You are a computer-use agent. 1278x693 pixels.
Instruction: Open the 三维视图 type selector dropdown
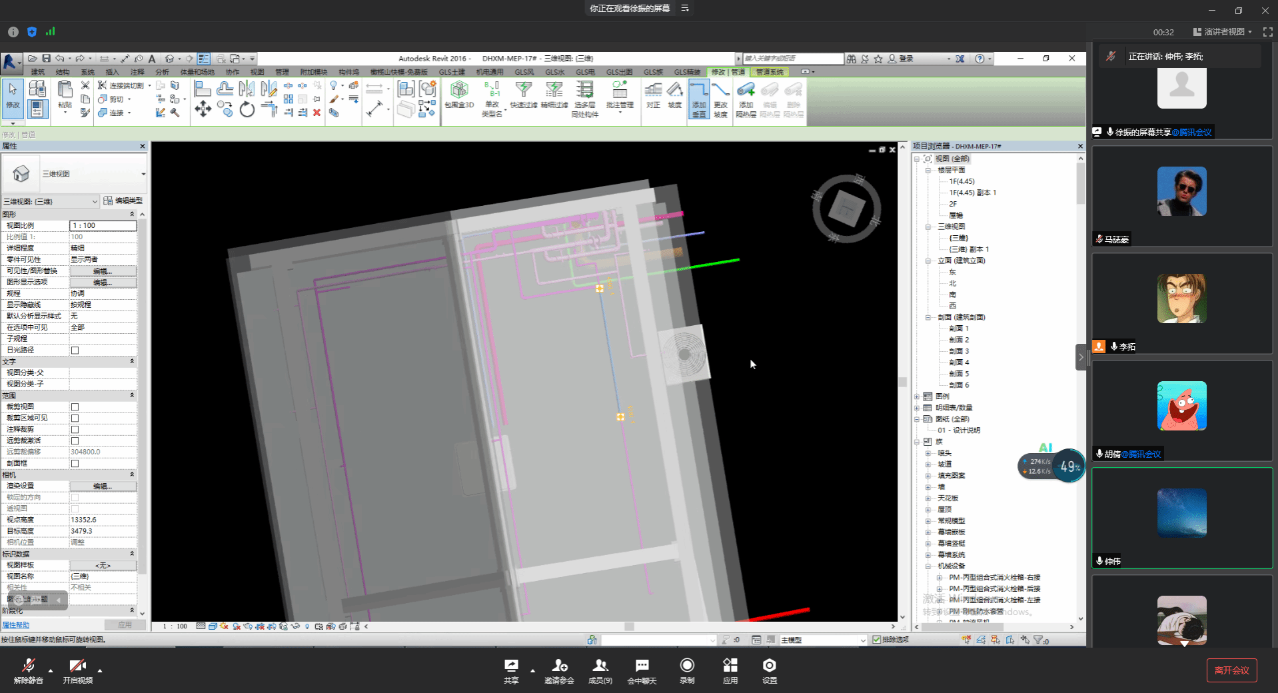(143, 174)
